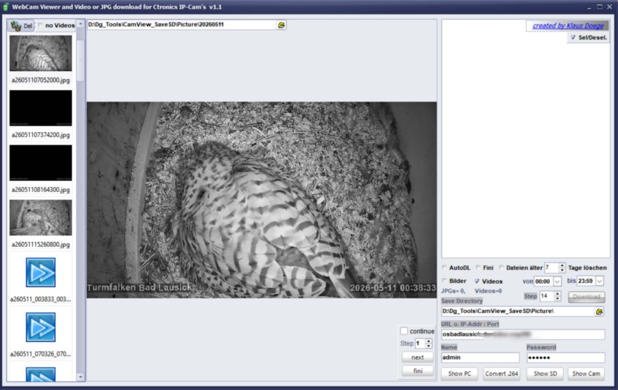Click the Show PC button
The width and height of the screenshot is (618, 390).
pyautogui.click(x=459, y=374)
